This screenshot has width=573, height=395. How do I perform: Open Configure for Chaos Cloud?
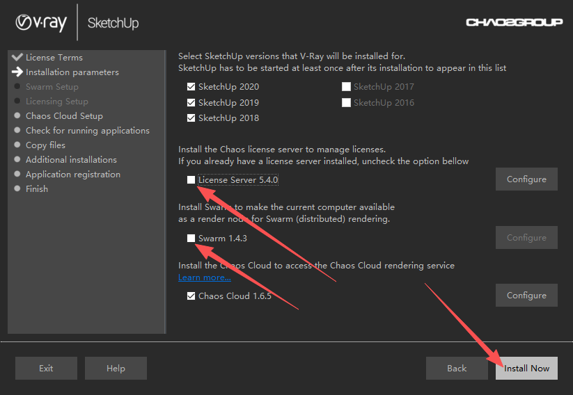[526, 296]
